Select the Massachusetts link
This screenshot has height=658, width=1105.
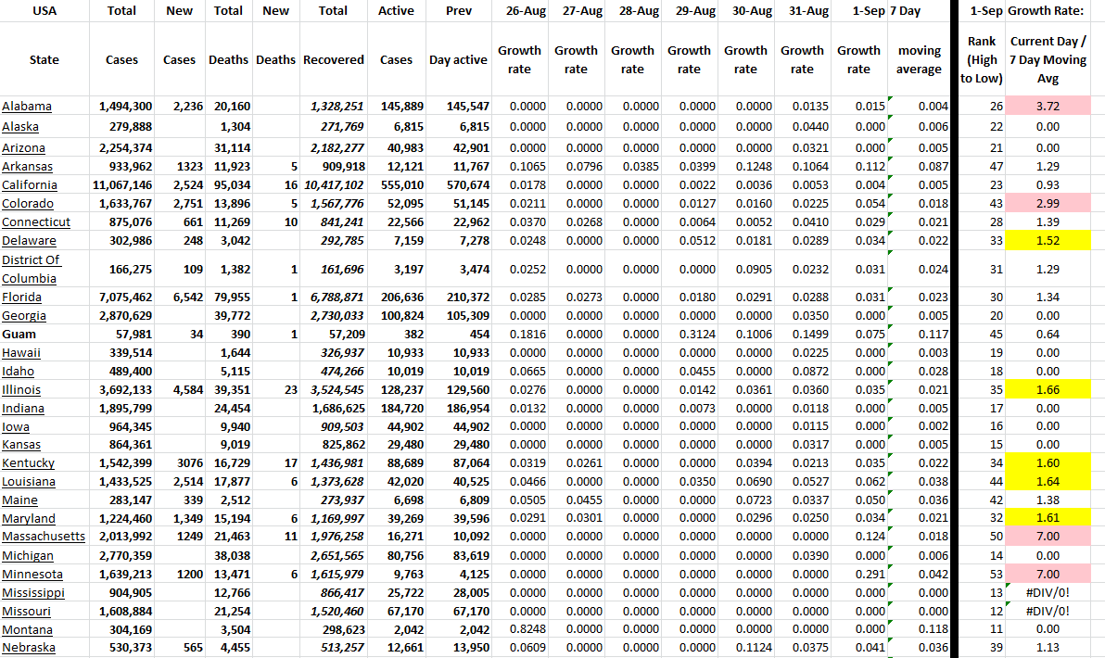(44, 537)
